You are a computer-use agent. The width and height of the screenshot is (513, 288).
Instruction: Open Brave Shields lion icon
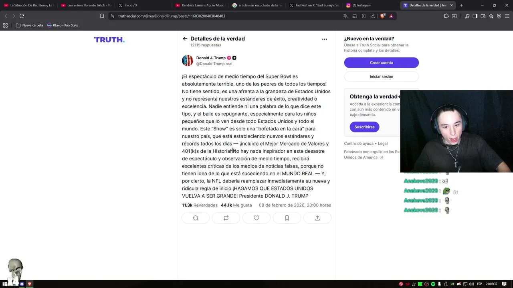[x=382, y=16]
